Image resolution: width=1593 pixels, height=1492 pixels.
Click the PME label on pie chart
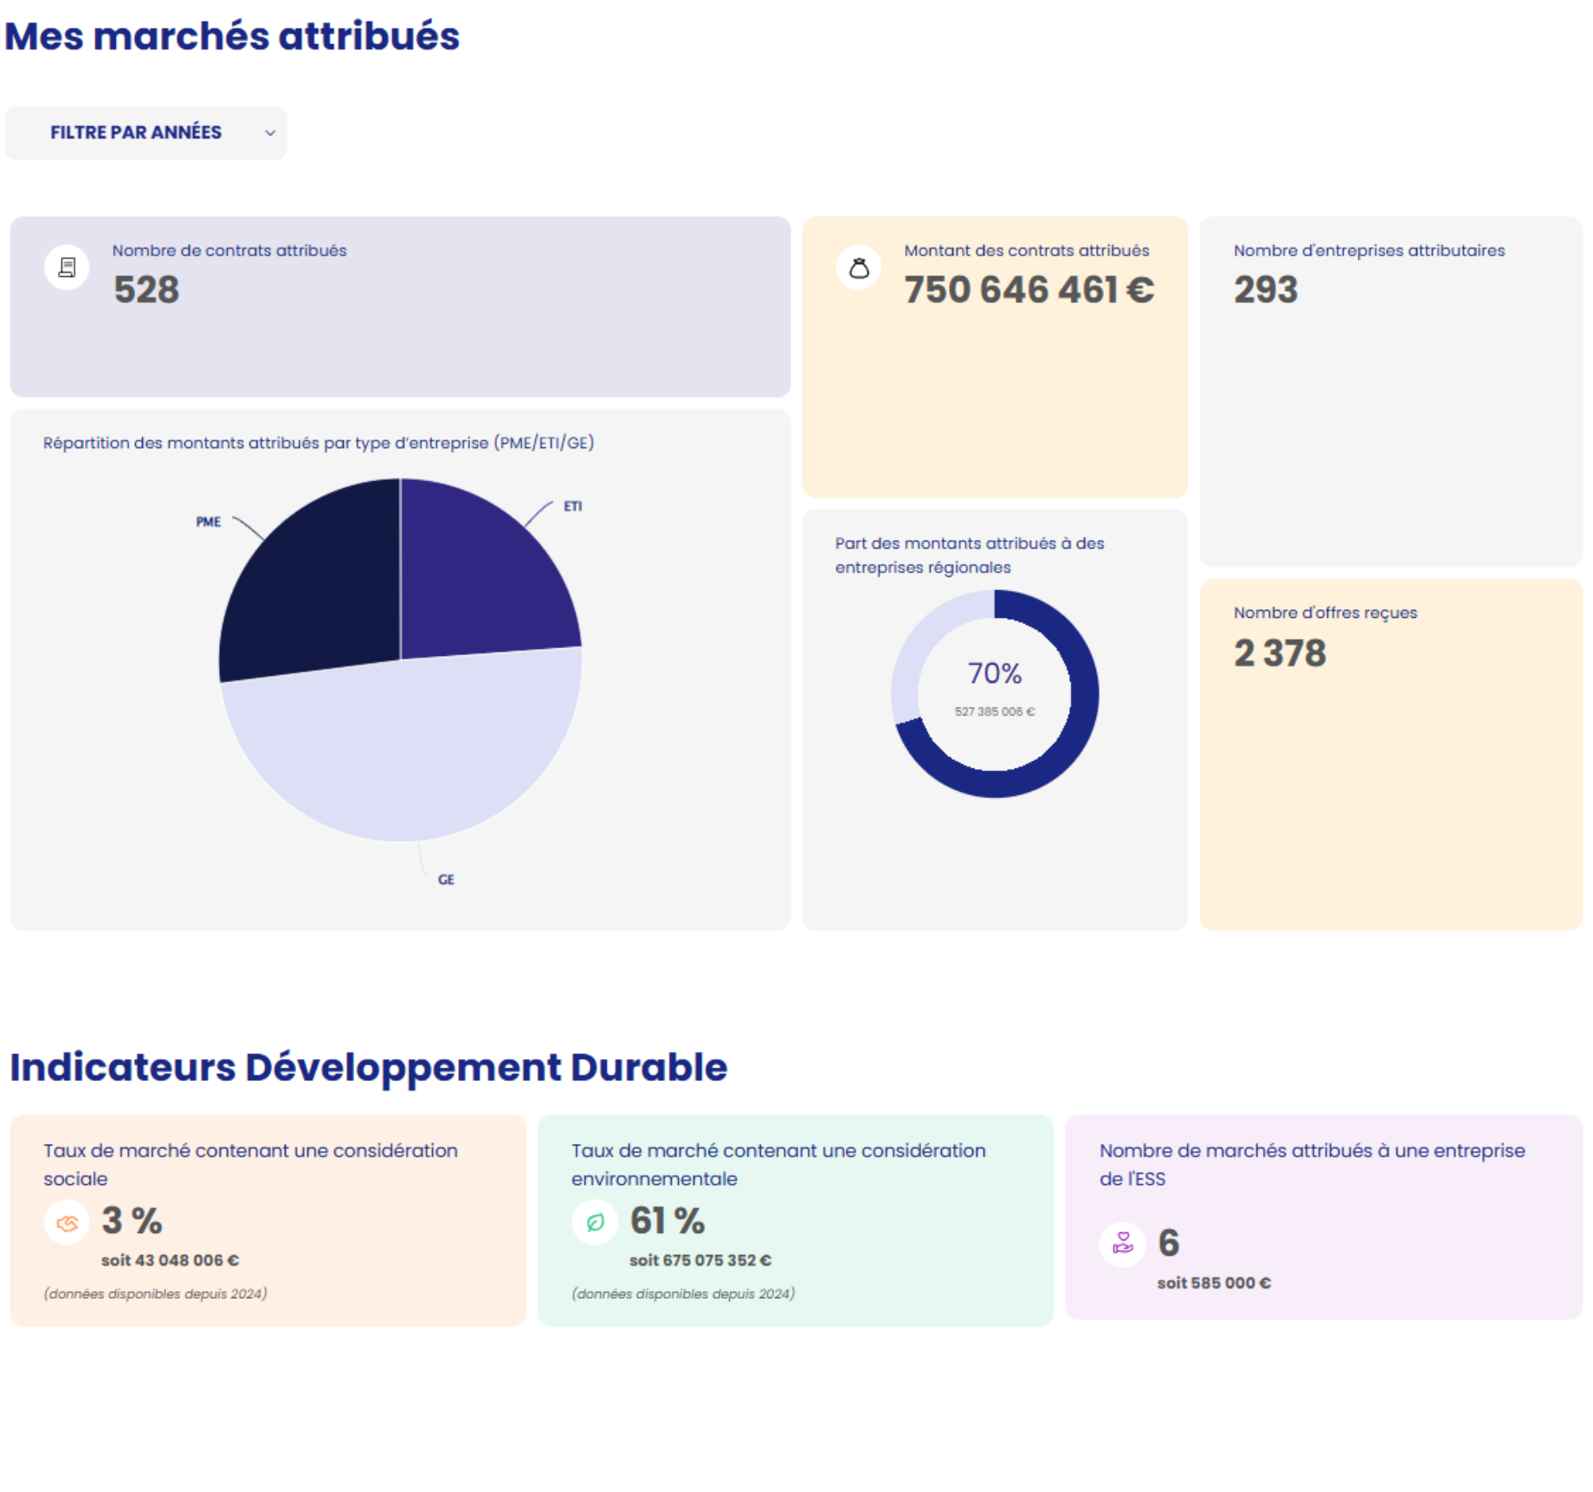tap(208, 522)
